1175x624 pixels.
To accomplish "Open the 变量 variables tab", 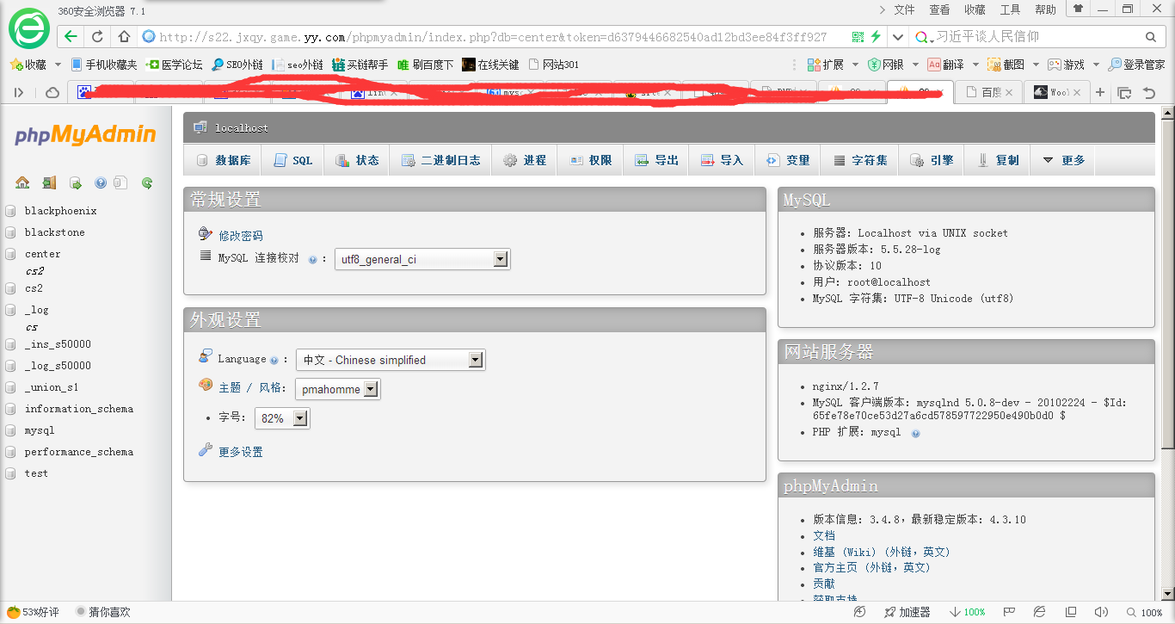I will (x=788, y=160).
